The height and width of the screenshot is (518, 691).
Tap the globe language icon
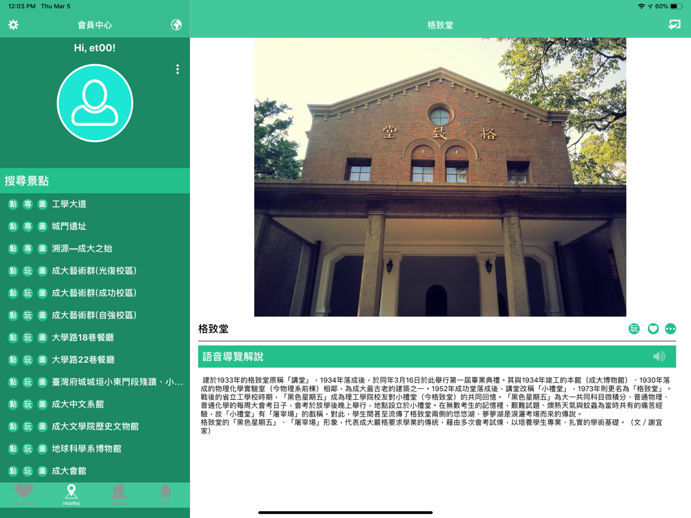pos(176,25)
